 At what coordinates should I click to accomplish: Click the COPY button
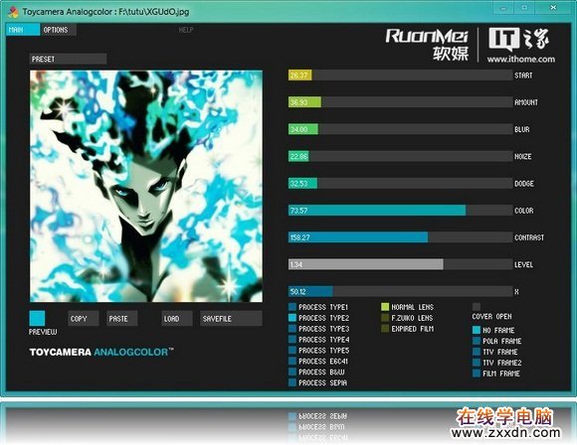[84, 319]
